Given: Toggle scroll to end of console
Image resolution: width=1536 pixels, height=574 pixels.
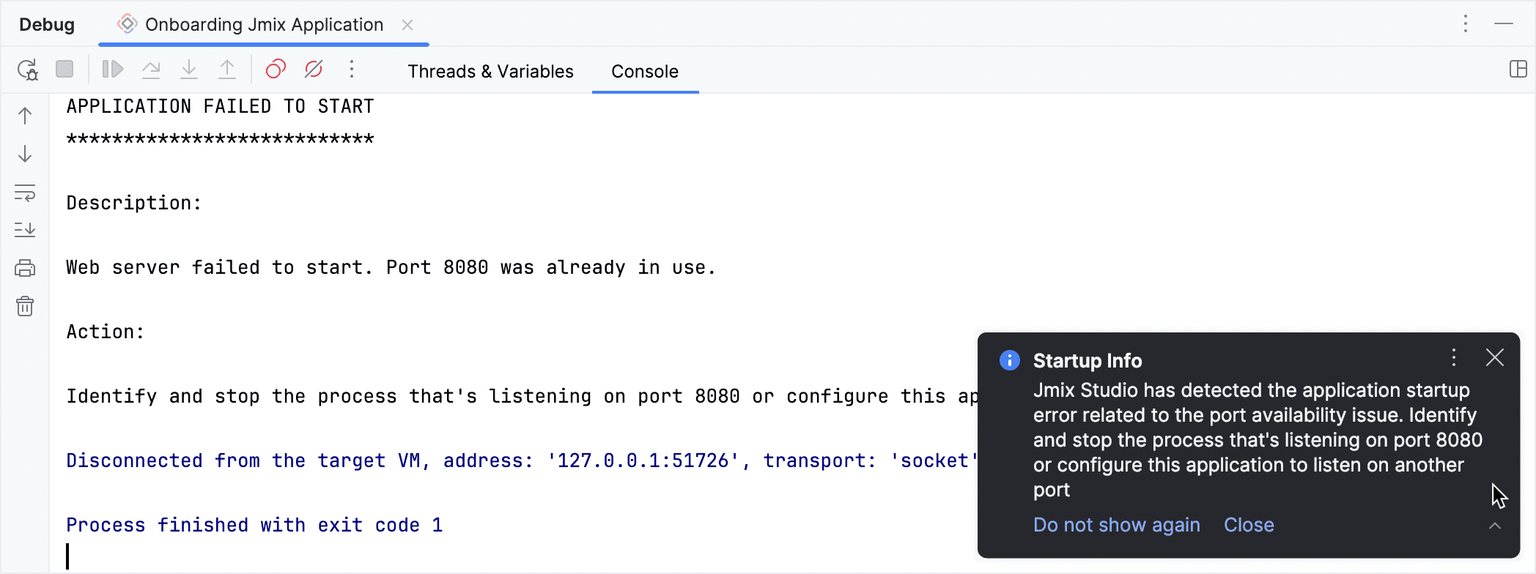Looking at the screenshot, I should tap(25, 230).
